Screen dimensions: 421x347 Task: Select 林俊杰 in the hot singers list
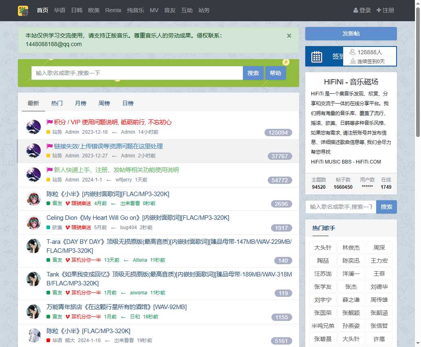pos(351,247)
